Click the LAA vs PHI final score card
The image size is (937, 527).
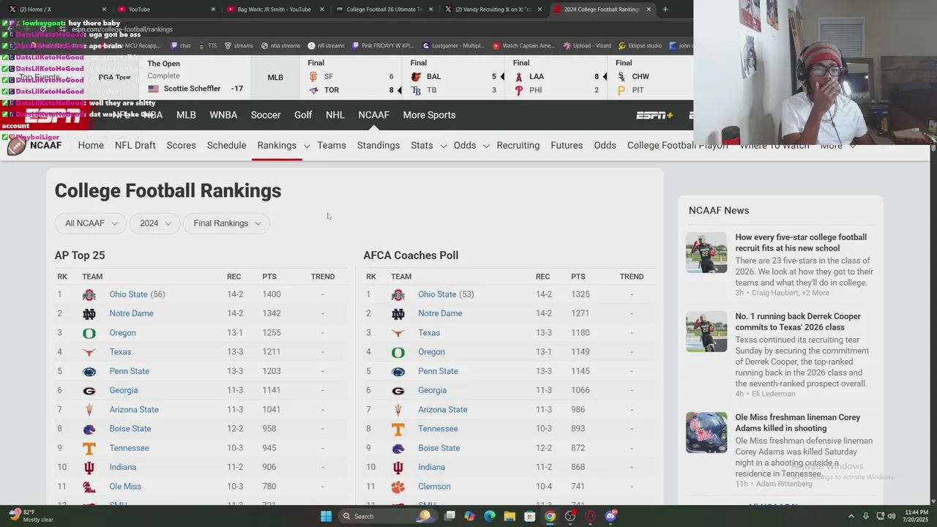pyautogui.click(x=557, y=77)
